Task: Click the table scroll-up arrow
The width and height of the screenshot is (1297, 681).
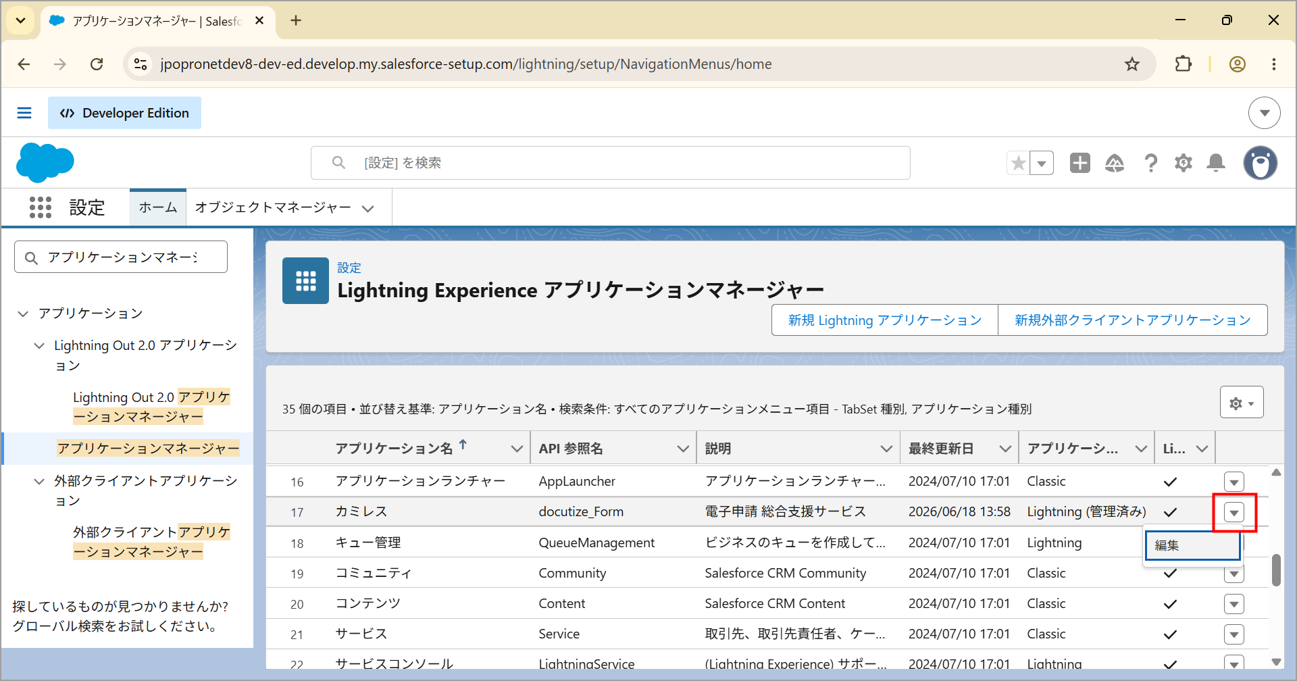Action: pos(1276,472)
